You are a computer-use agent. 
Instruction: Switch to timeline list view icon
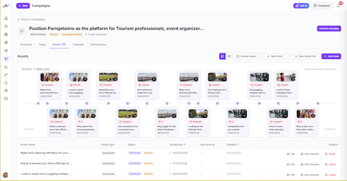223,56
